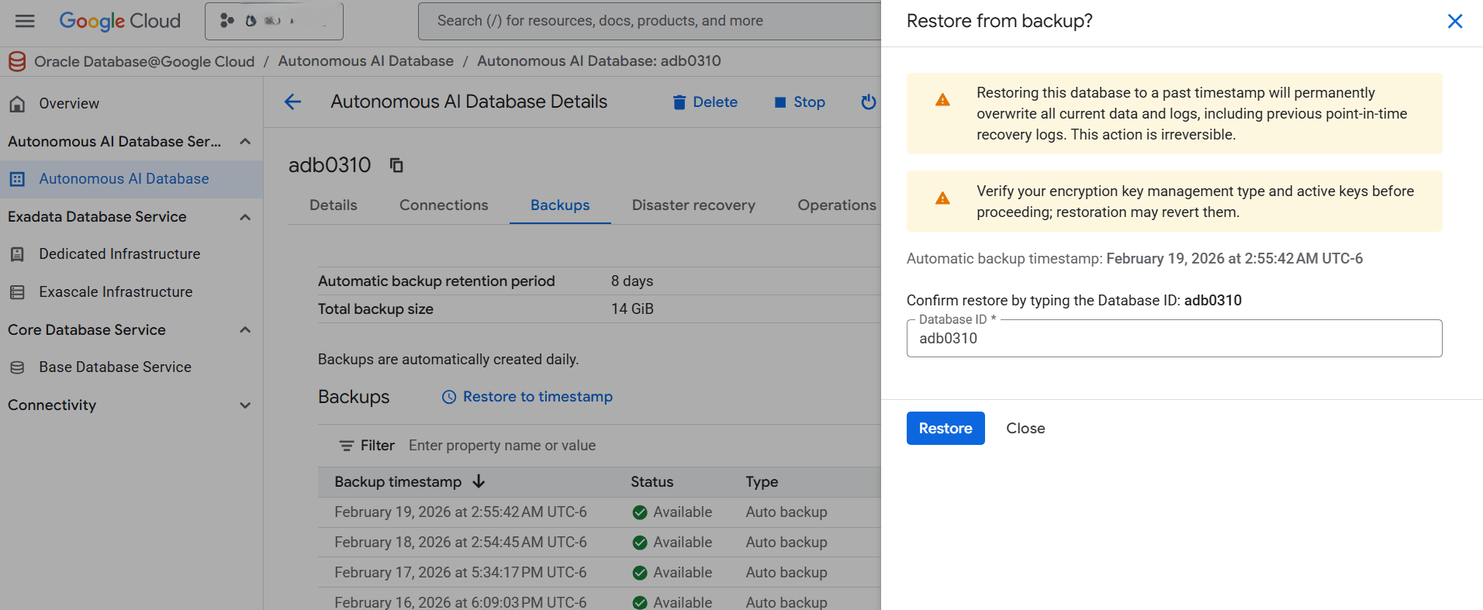Screen dimensions: 1483x610
Task: Open the Connections tab
Action: pos(444,205)
